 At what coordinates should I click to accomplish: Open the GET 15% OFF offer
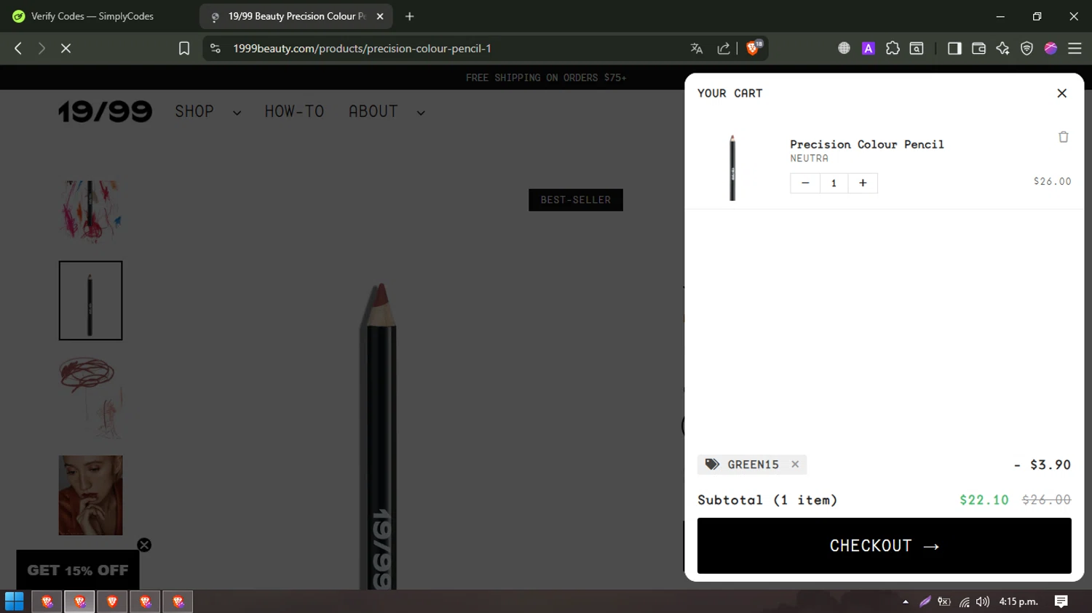click(78, 570)
